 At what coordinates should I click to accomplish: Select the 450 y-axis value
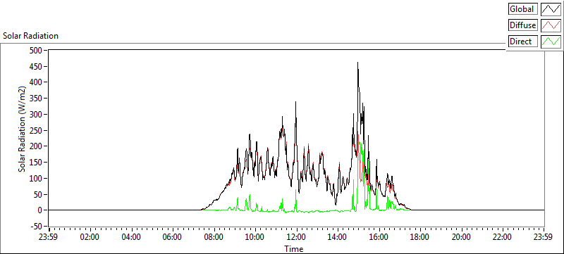click(35, 66)
